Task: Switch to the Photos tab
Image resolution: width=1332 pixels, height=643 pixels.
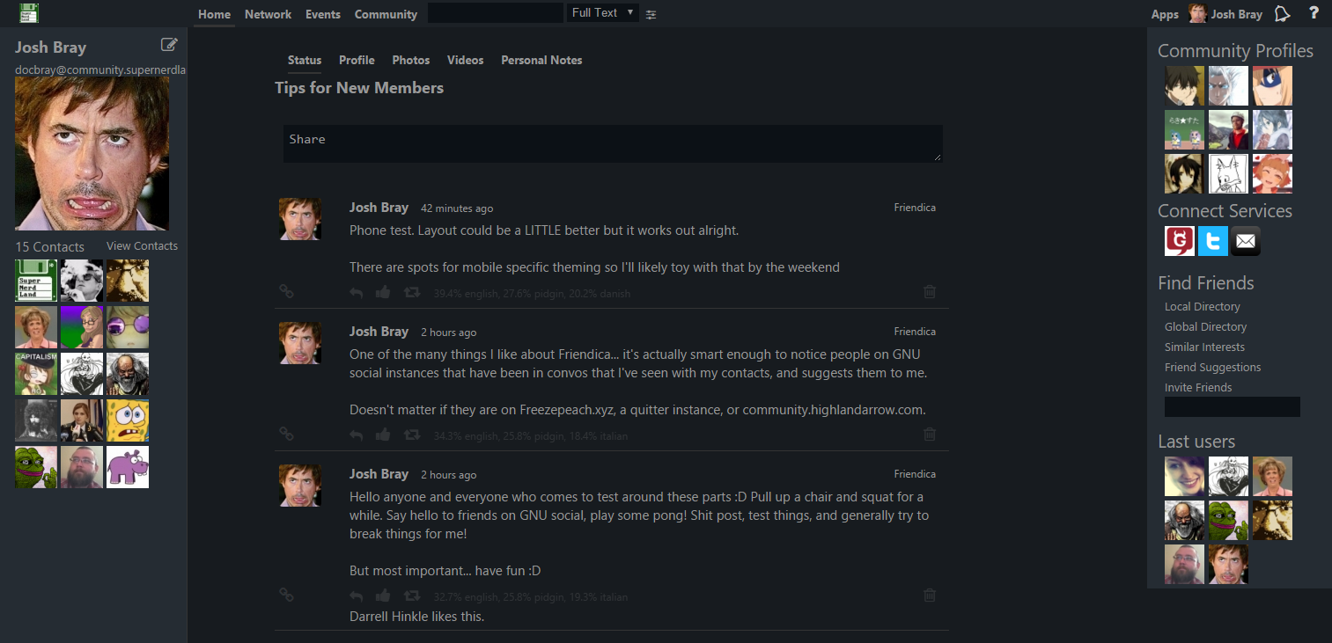Action: (x=411, y=60)
